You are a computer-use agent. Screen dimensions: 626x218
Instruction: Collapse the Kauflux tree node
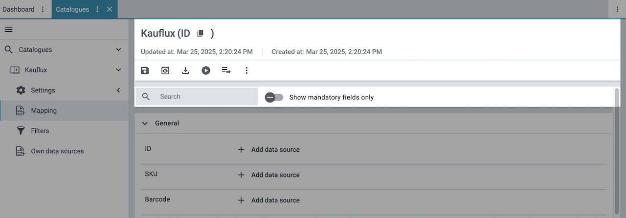click(x=118, y=70)
